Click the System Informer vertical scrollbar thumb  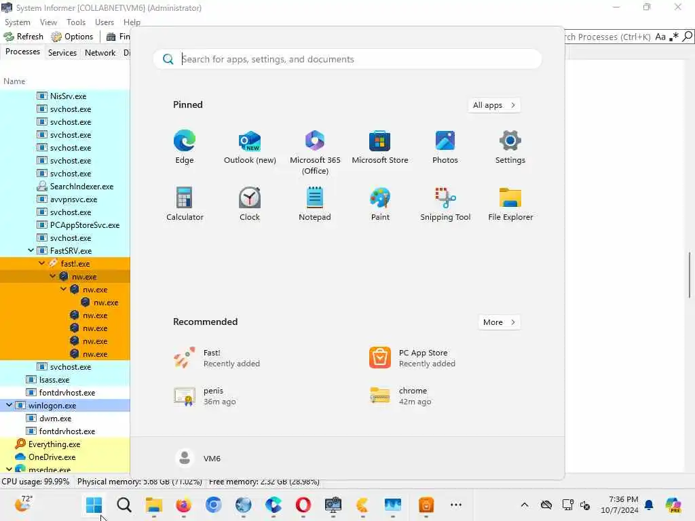coord(690,275)
